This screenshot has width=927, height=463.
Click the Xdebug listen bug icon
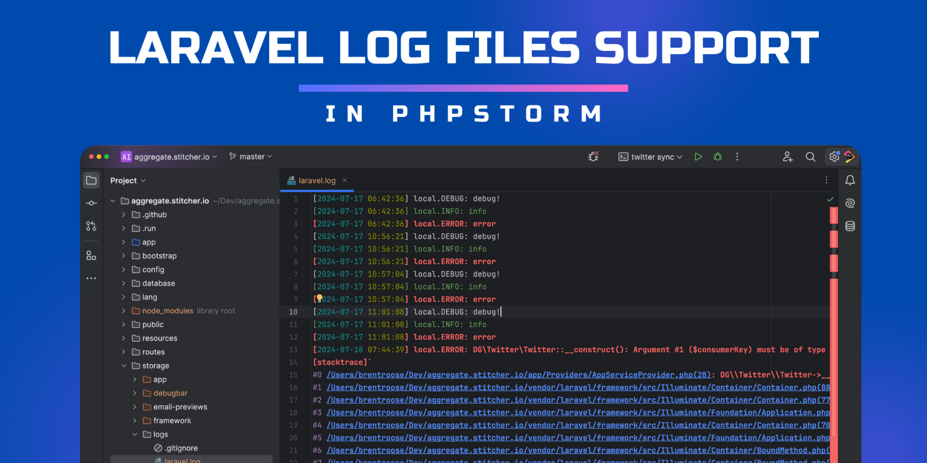(594, 157)
